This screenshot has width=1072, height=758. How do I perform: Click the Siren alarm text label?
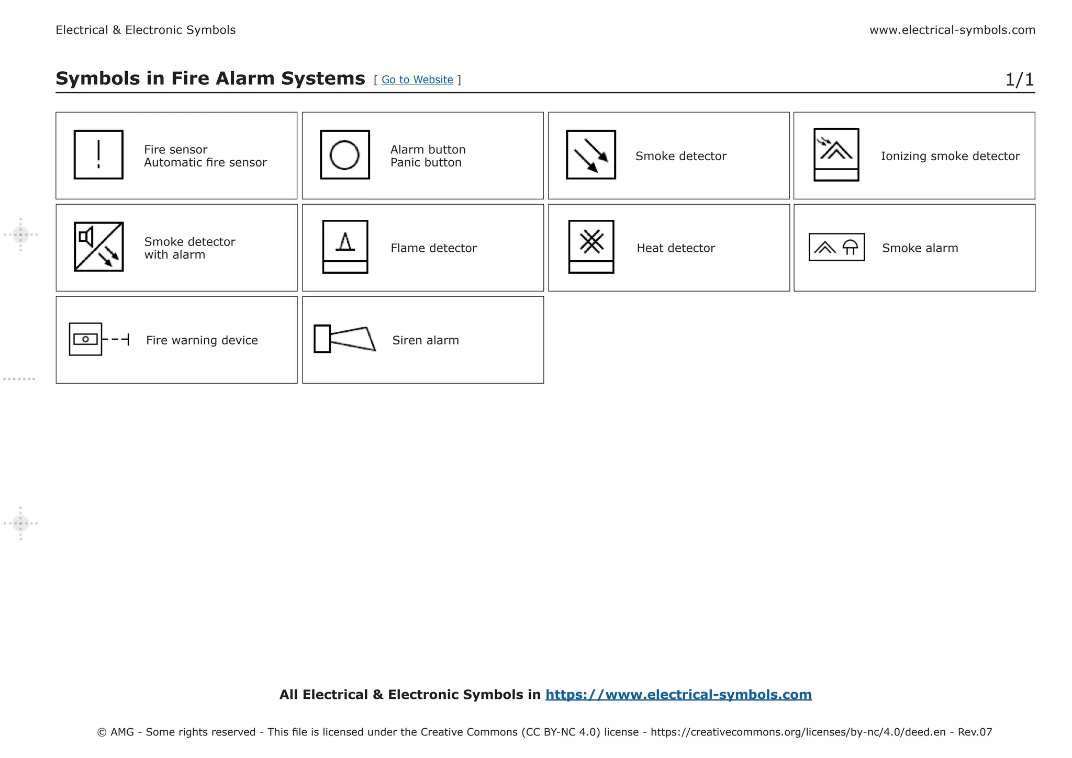tap(426, 340)
